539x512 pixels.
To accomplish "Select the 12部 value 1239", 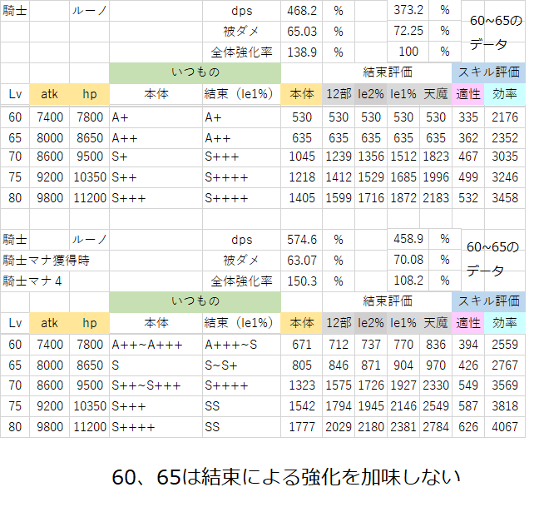I will point(339,157).
